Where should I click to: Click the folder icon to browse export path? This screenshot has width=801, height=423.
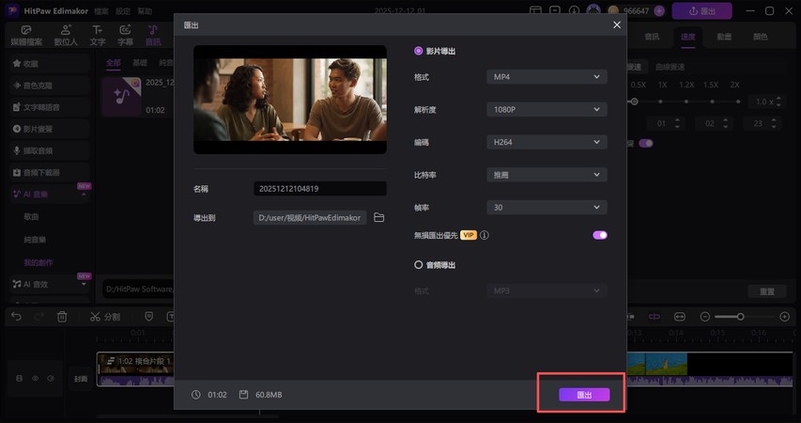point(379,217)
